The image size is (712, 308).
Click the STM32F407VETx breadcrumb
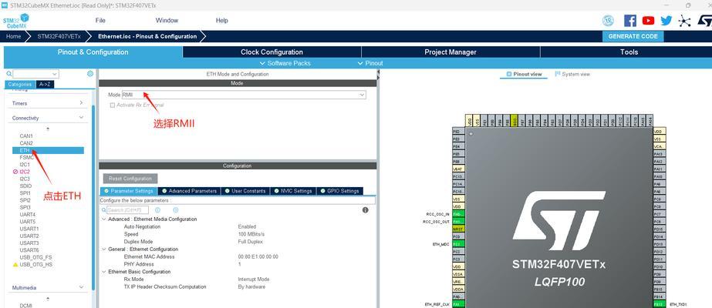pos(59,36)
